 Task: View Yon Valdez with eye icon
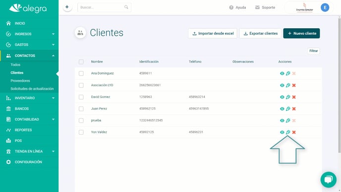click(282, 132)
